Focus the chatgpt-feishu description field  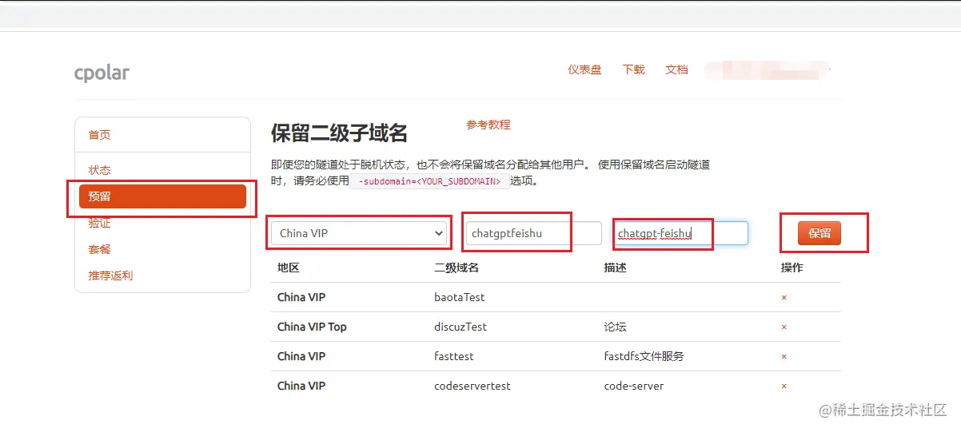(x=680, y=233)
